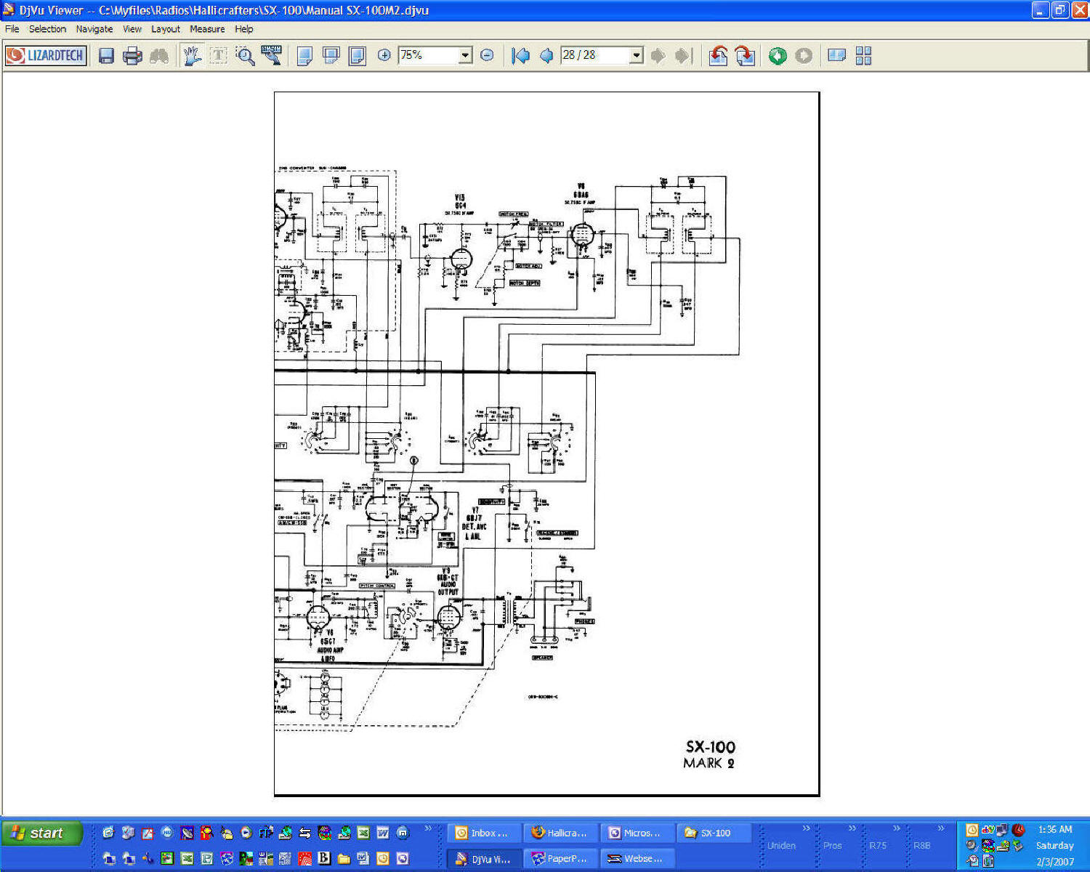This screenshot has height=872, width=1090.
Task: Expand the Pros toolbar chevron
Action: pos(852,828)
